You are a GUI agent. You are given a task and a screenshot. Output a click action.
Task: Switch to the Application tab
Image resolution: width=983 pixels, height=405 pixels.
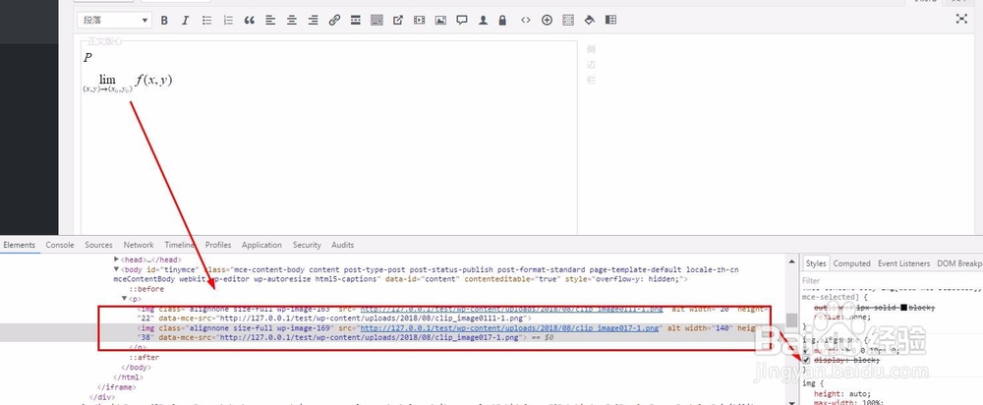[261, 245]
